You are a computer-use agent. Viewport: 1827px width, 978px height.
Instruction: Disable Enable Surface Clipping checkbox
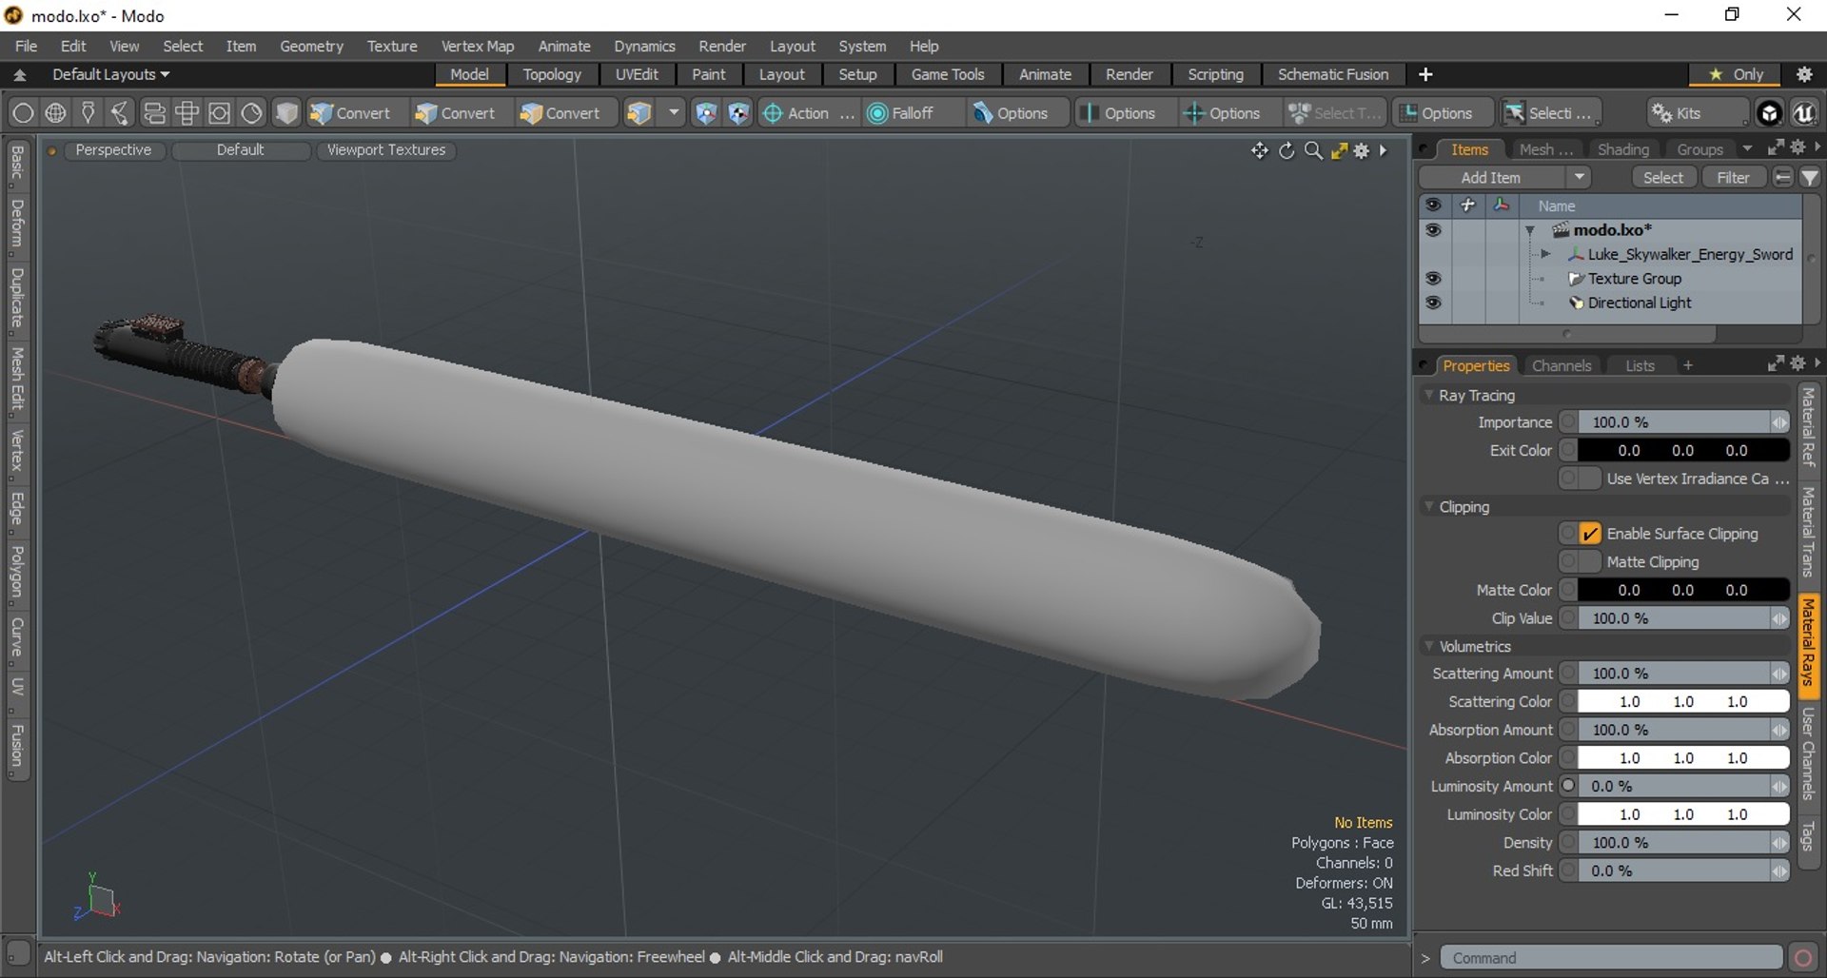click(1589, 534)
